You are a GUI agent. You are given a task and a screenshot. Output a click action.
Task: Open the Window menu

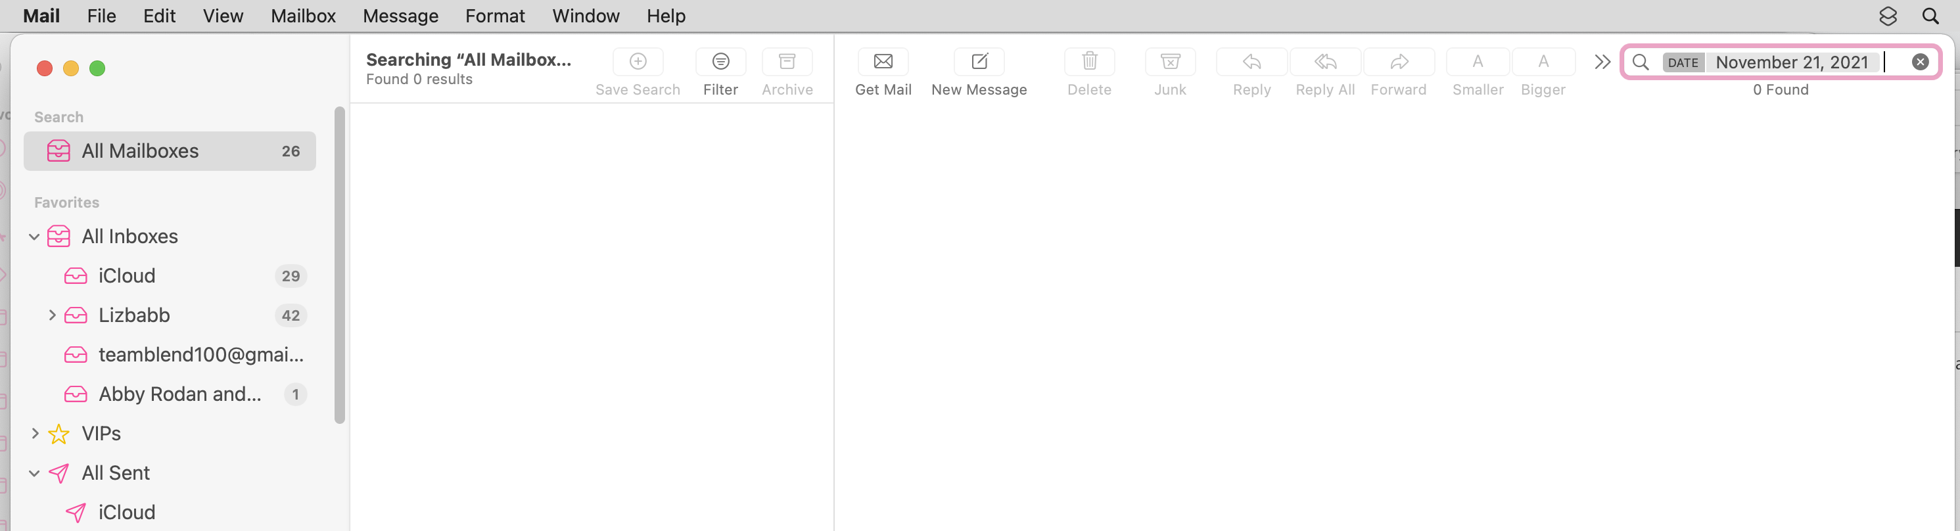pos(585,16)
